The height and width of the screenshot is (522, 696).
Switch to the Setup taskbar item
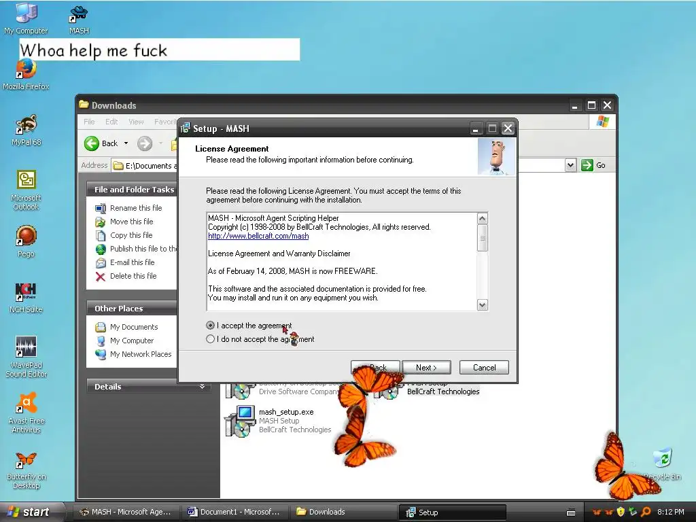pos(453,512)
